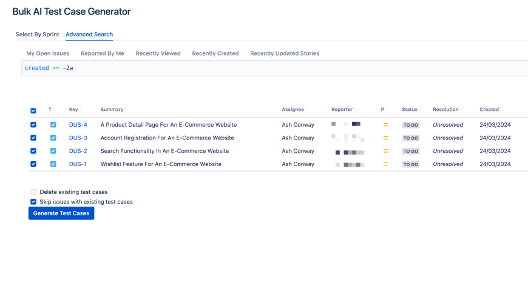Image resolution: width=528 pixels, height=300 pixels.
Task: Sort table by Summary column header
Action: (113, 109)
